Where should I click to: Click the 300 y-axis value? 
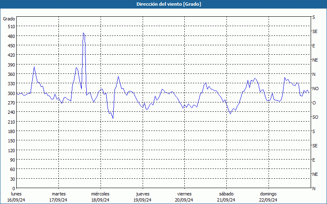point(11,93)
